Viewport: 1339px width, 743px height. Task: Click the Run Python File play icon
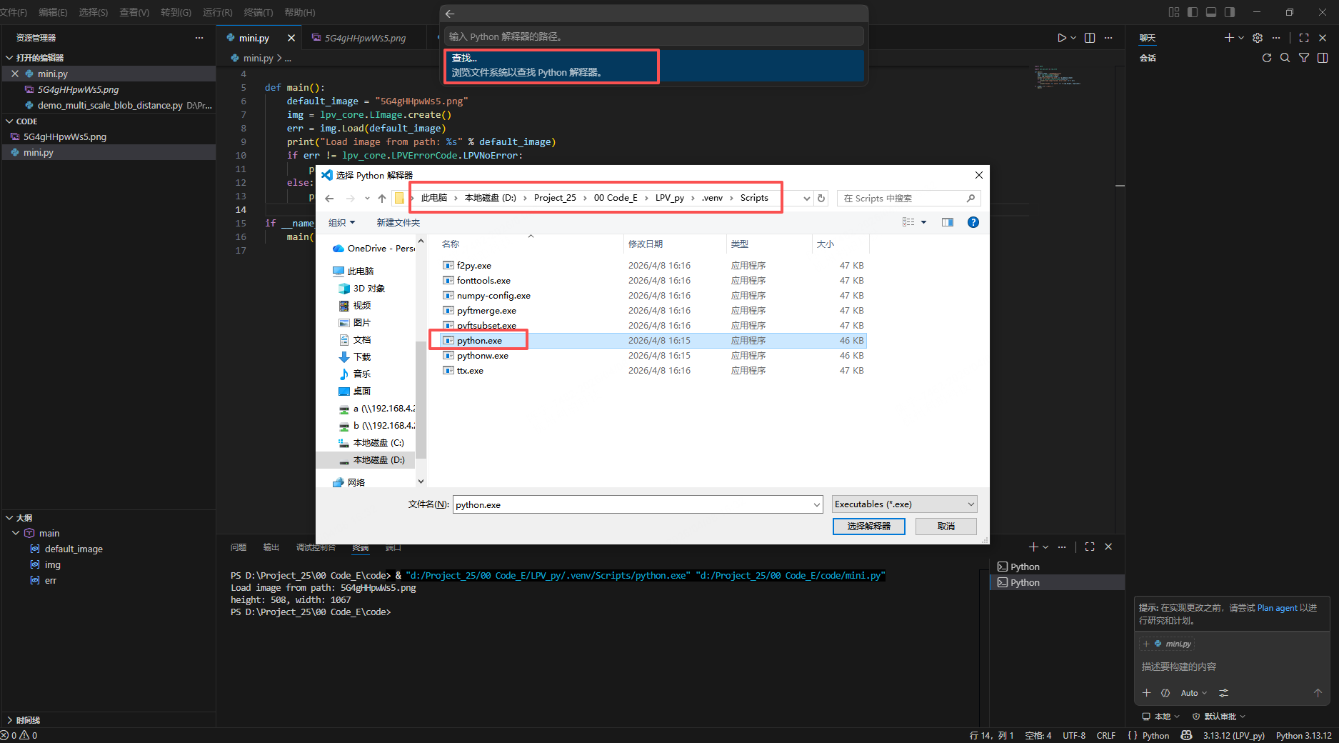1062,38
